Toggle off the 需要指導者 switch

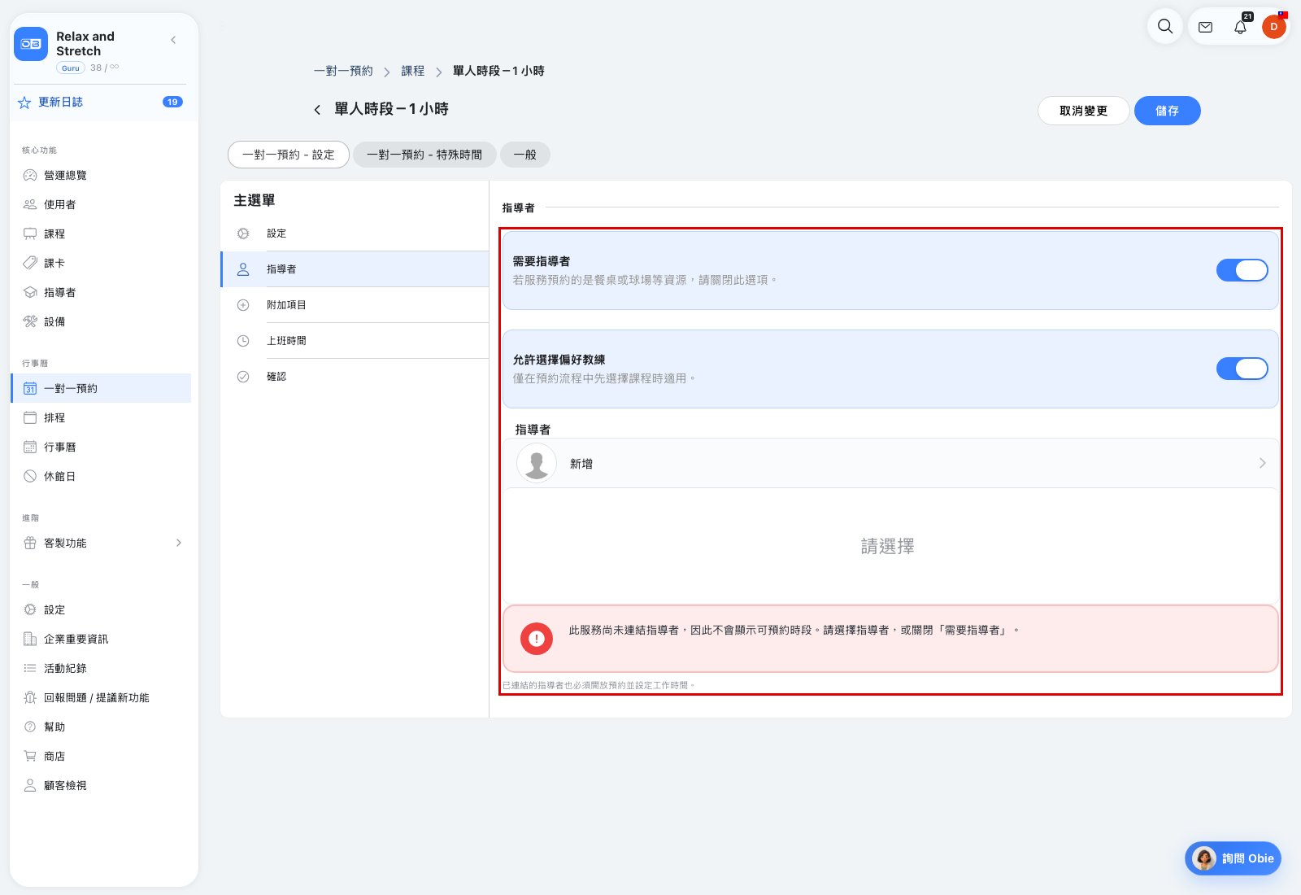(1242, 270)
